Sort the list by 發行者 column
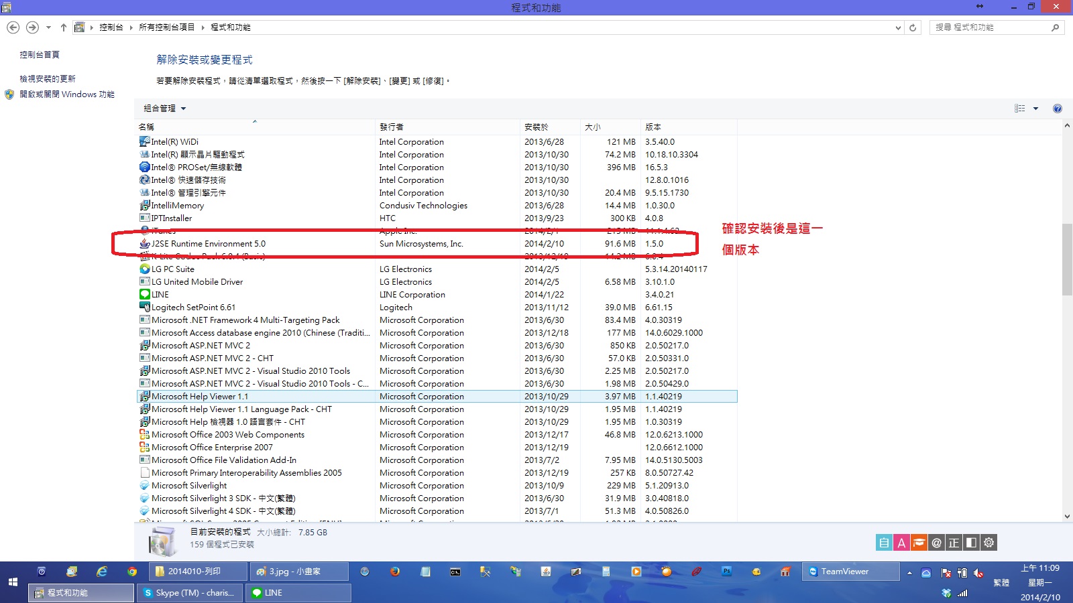The width and height of the screenshot is (1073, 603). click(392, 127)
